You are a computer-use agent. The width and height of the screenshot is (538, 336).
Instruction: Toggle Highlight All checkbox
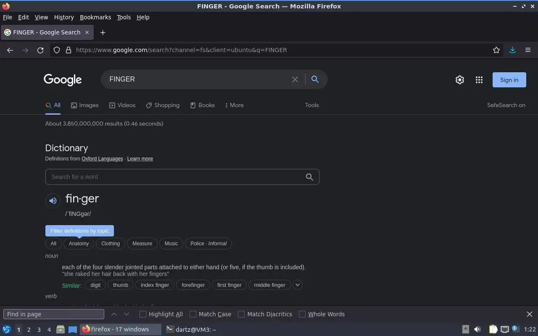[143, 314]
